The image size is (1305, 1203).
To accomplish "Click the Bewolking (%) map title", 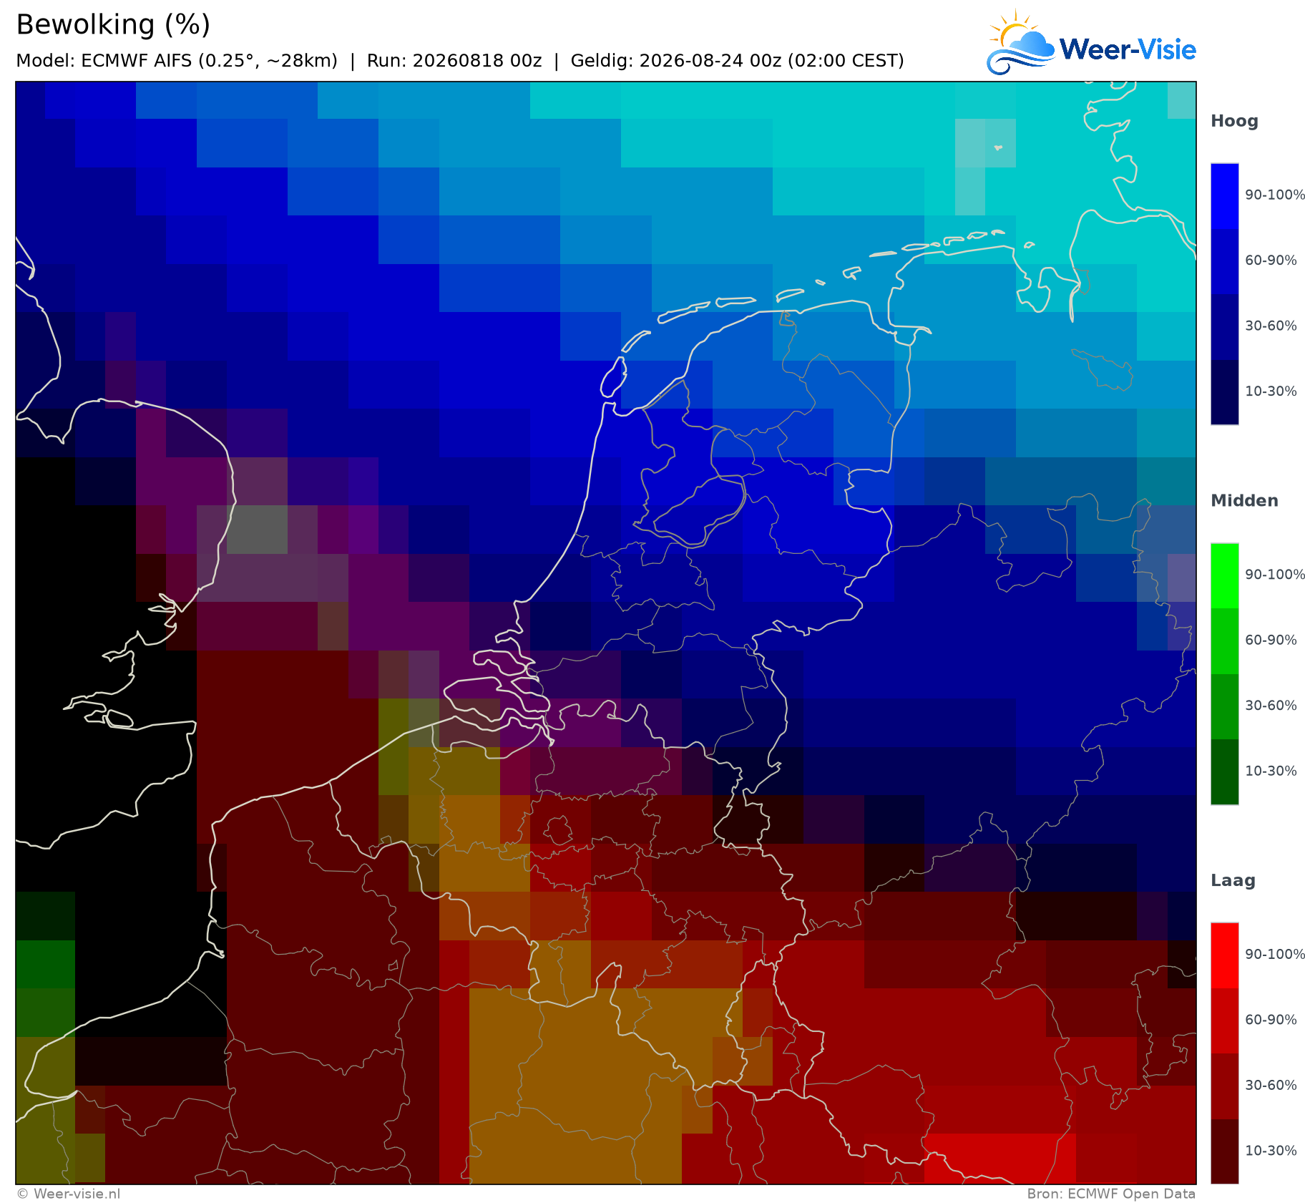I will click(x=113, y=25).
